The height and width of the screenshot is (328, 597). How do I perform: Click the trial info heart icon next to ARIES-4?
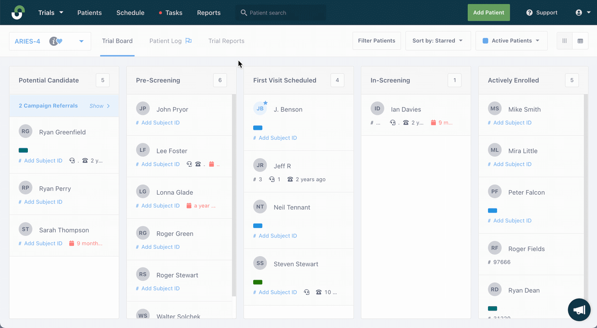pyautogui.click(x=56, y=41)
